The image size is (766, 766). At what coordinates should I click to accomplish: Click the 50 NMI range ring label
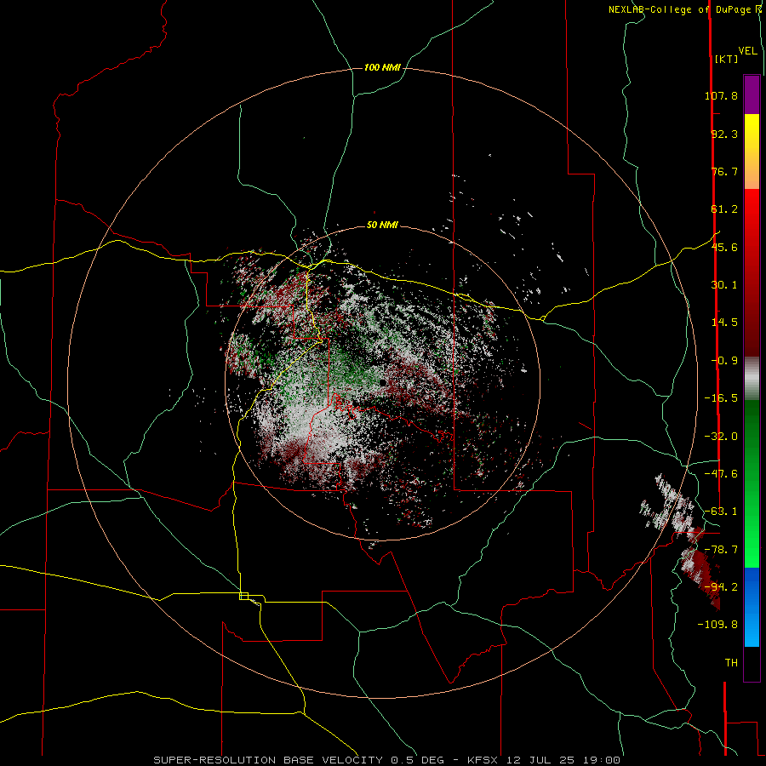[382, 226]
